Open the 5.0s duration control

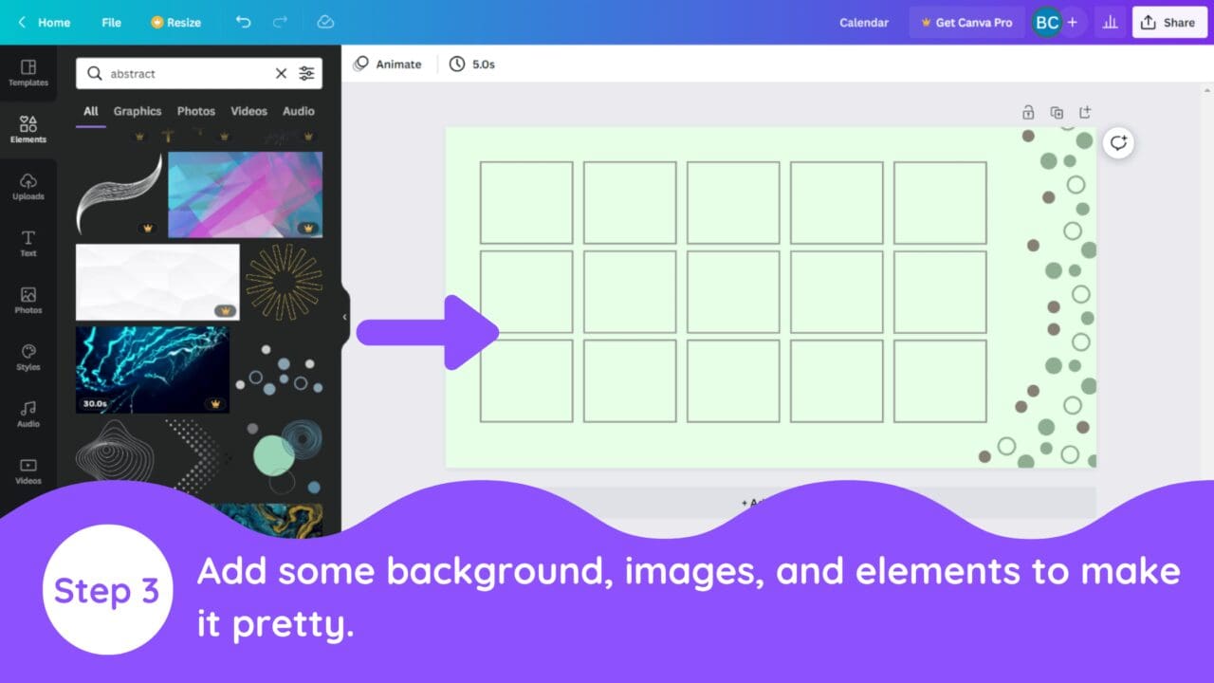471,64
